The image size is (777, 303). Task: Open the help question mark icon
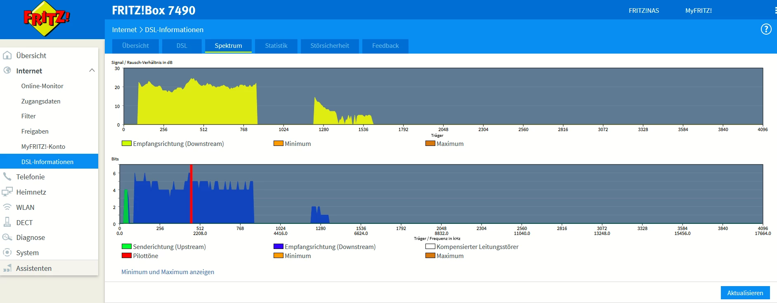pyautogui.click(x=766, y=29)
